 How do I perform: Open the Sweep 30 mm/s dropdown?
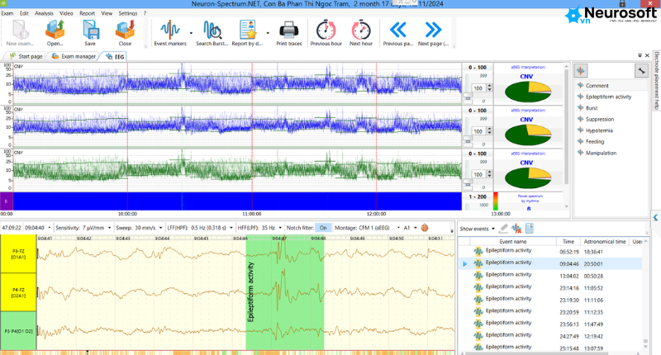click(x=160, y=228)
